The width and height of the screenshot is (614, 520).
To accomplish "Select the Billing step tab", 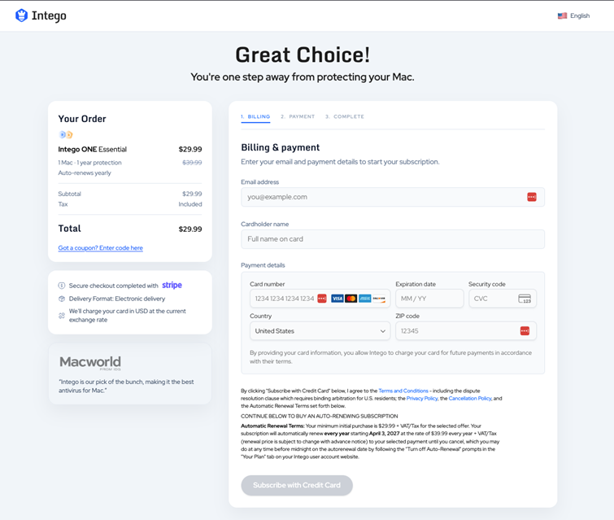I will (x=255, y=117).
